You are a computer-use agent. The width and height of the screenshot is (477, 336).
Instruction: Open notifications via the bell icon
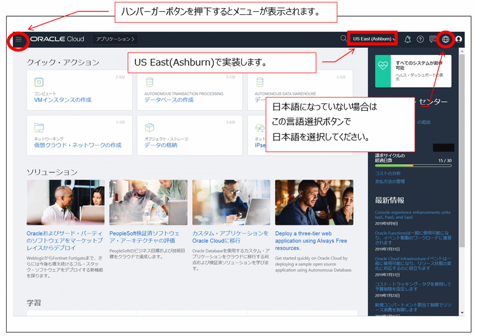pos(408,39)
